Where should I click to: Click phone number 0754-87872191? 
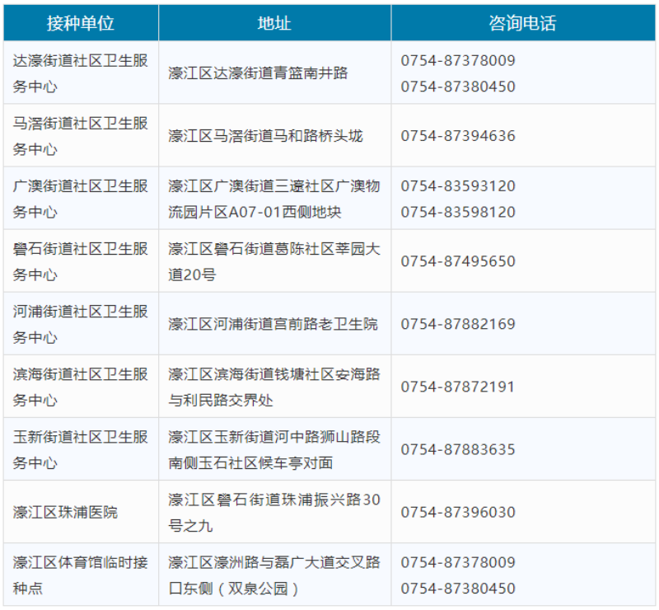tap(458, 387)
